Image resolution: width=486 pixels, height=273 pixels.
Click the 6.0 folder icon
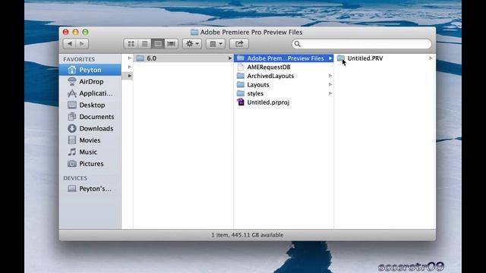tap(140, 58)
